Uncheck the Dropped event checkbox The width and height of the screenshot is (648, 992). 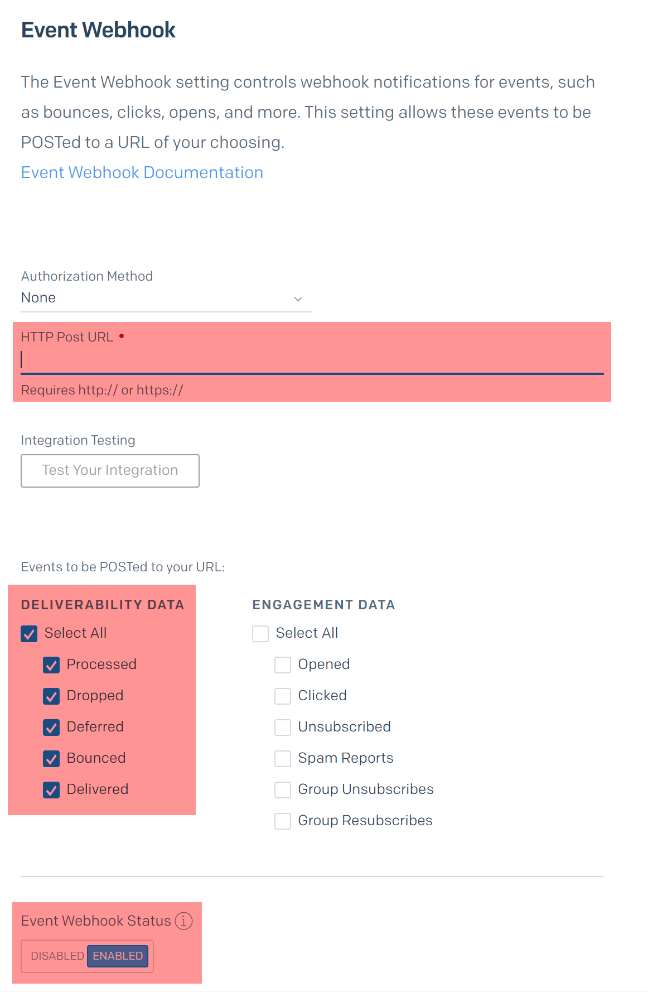51,696
